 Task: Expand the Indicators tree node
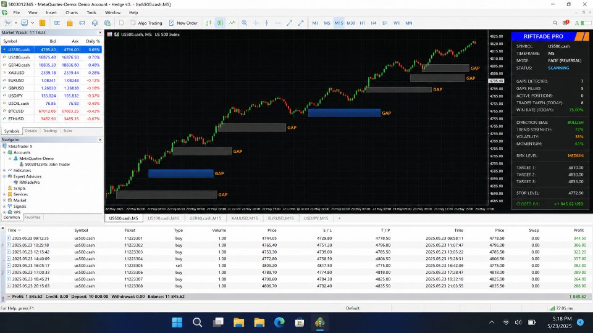(4, 171)
